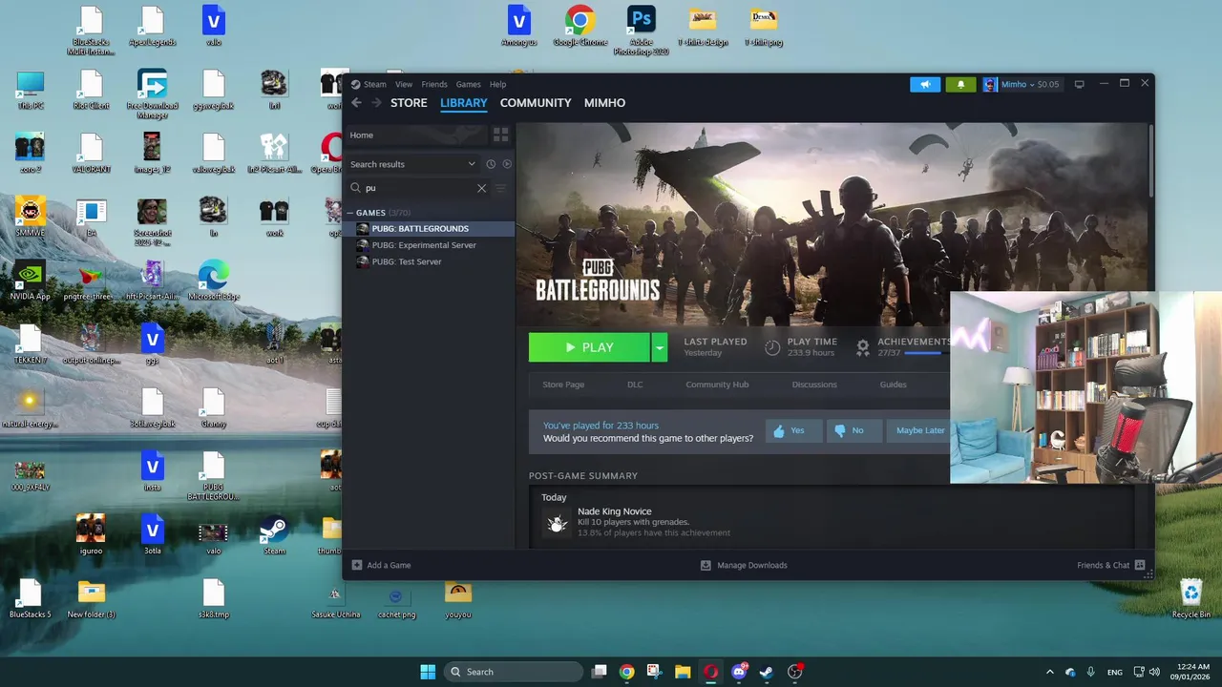Click the Maybe Later button
1222x687 pixels.
point(918,431)
